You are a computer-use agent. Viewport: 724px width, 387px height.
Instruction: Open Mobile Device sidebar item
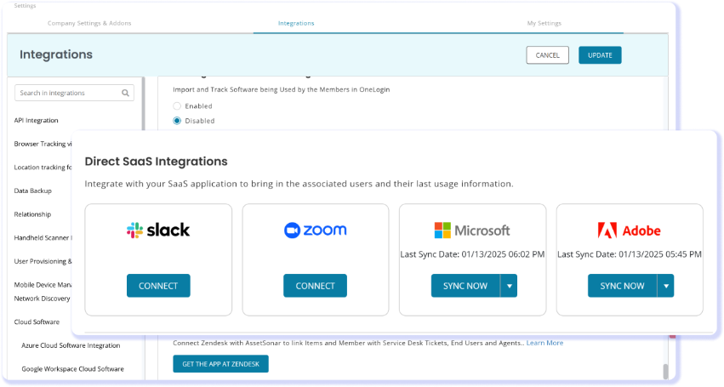tap(43, 285)
